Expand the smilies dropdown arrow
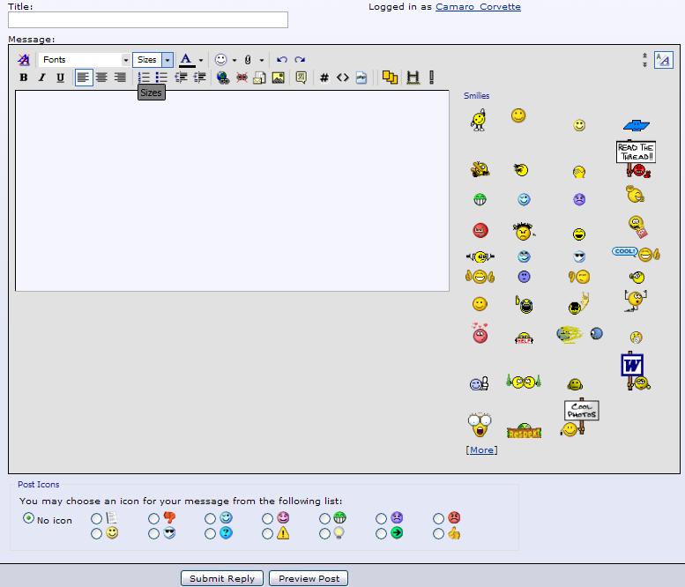 (235, 60)
